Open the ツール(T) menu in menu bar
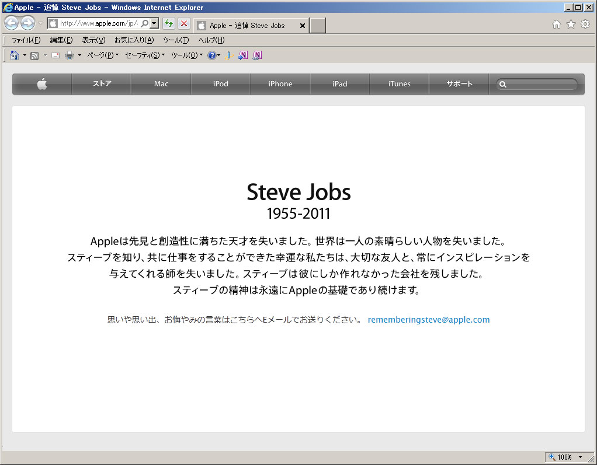The height and width of the screenshot is (465, 597). pos(176,40)
